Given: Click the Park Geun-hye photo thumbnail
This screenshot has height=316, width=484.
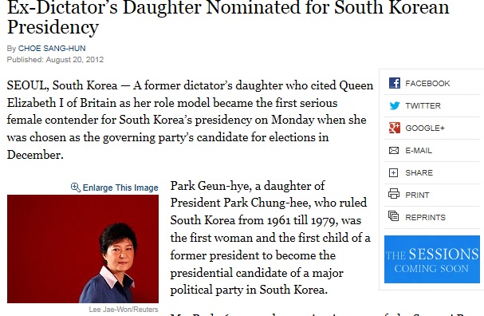Looking at the screenshot, I should point(83,249).
